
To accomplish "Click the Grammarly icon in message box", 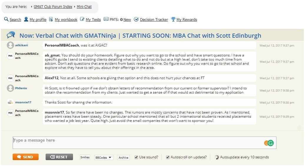I will 271,143.
